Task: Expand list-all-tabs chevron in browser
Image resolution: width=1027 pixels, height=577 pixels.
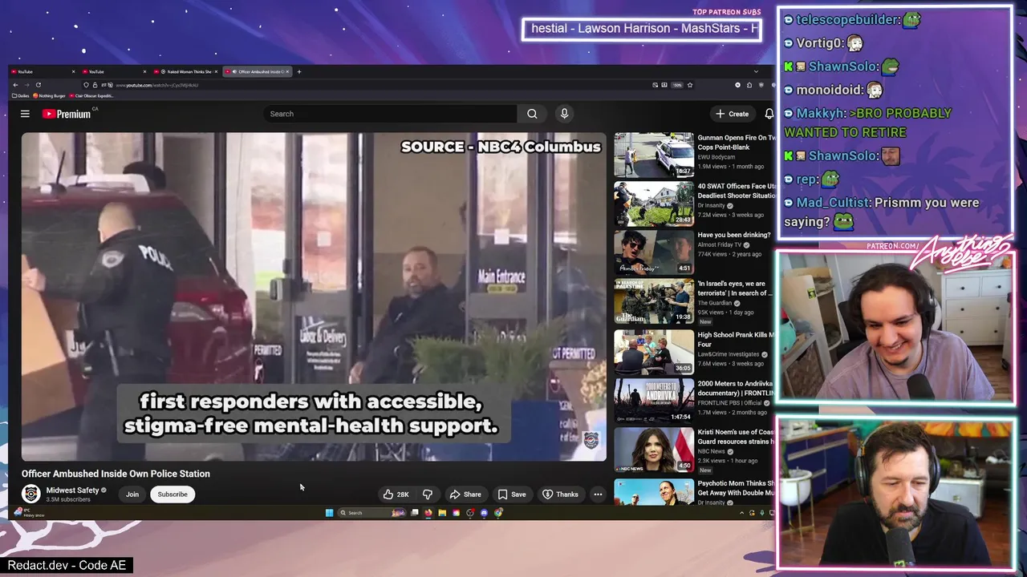Action: coord(755,71)
